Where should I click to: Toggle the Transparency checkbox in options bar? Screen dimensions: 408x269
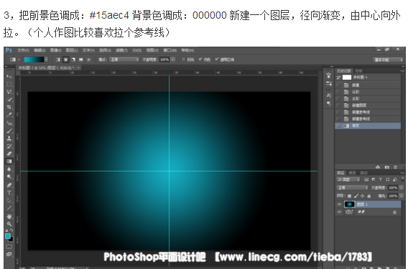pos(217,60)
